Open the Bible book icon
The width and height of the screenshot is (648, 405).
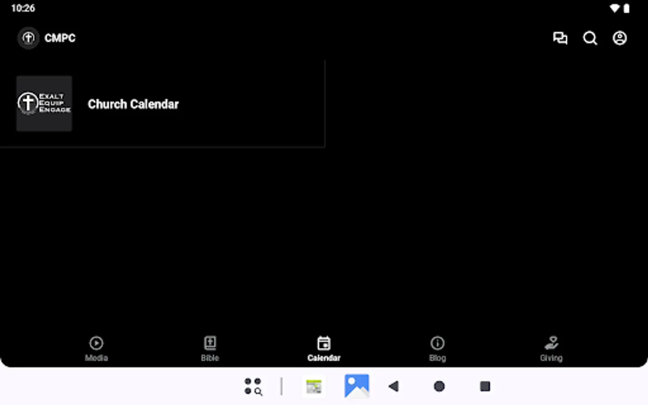(210, 343)
